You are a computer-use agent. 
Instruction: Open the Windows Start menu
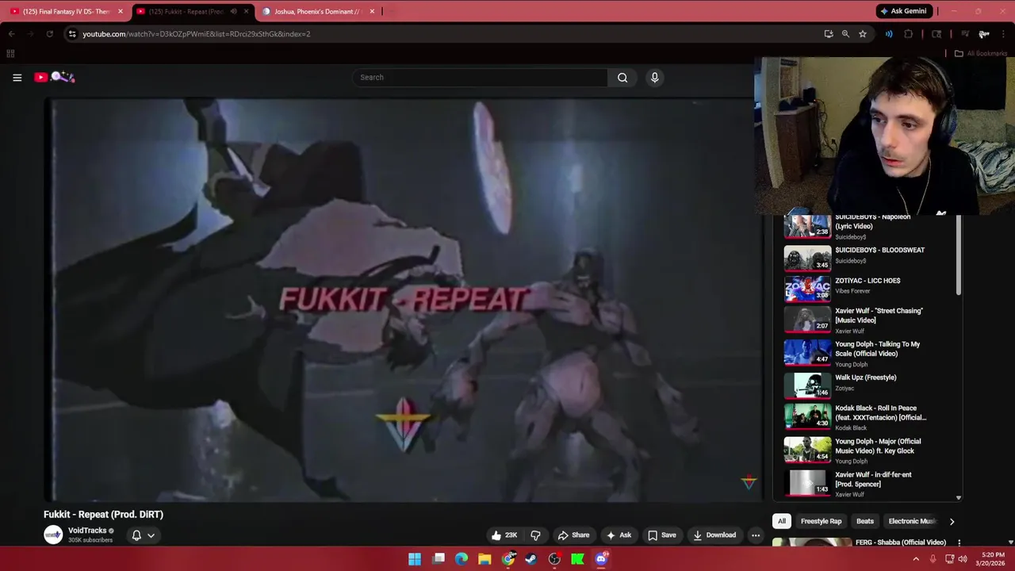tap(415, 559)
